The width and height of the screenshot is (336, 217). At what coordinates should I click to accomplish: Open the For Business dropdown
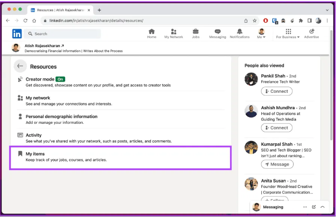pos(288,34)
